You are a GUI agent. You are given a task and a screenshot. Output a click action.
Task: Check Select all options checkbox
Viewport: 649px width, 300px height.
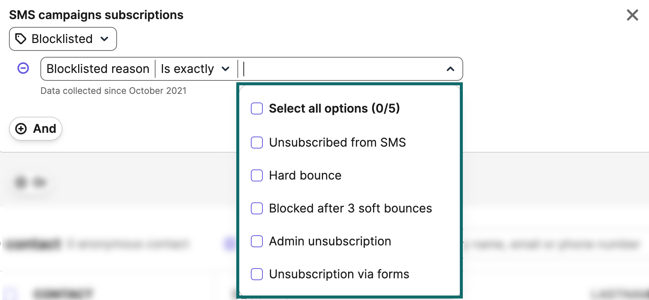tap(257, 108)
